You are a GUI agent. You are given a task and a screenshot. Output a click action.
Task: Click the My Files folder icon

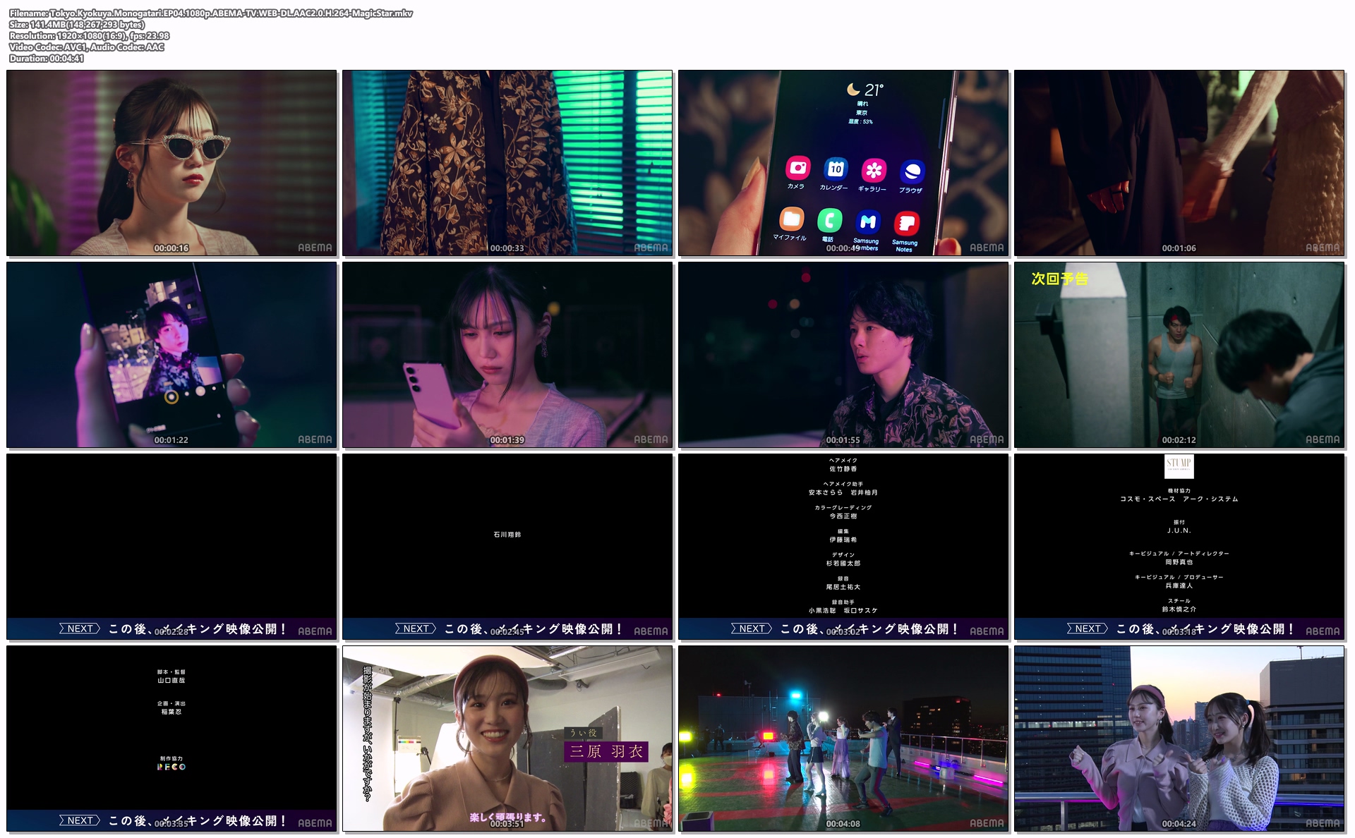(x=791, y=219)
